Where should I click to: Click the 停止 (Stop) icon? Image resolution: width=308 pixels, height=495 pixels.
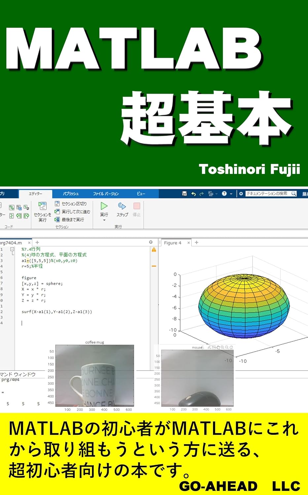(x=137, y=206)
